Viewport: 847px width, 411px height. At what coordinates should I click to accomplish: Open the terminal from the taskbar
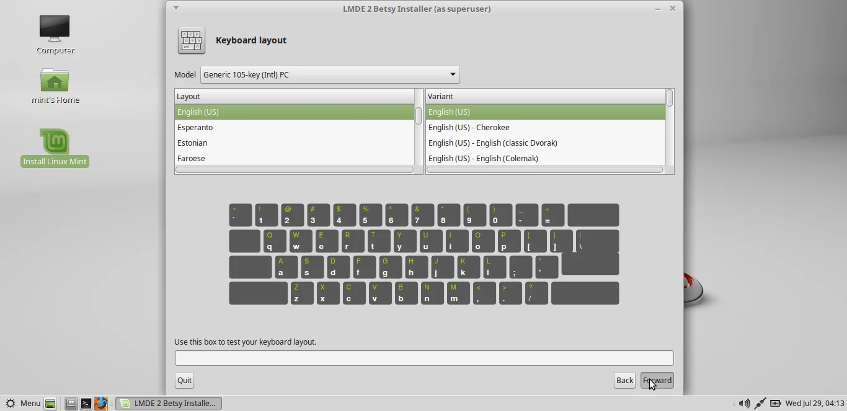click(87, 403)
